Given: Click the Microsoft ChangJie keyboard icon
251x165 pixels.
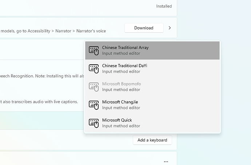Looking at the screenshot, I should point(94,105).
